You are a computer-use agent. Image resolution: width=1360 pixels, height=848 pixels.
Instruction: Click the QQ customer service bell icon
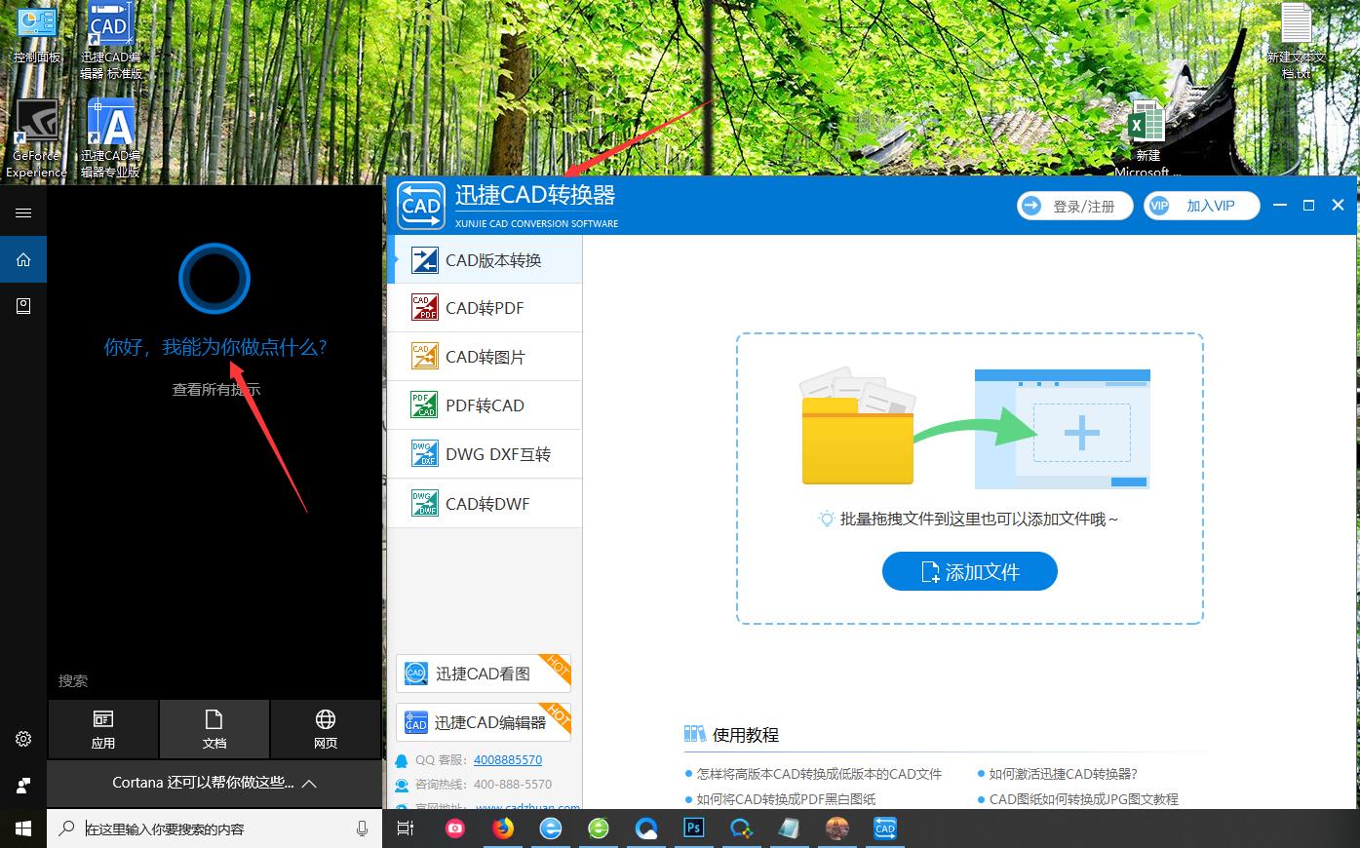click(x=402, y=759)
